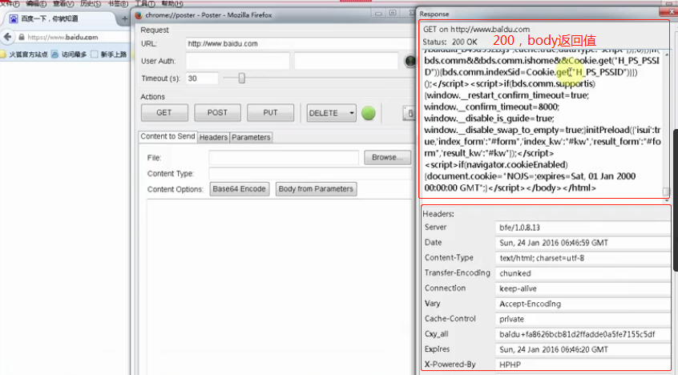Open 访问最多 bookmark
Viewport: 678px width, 375px height.
pos(69,54)
